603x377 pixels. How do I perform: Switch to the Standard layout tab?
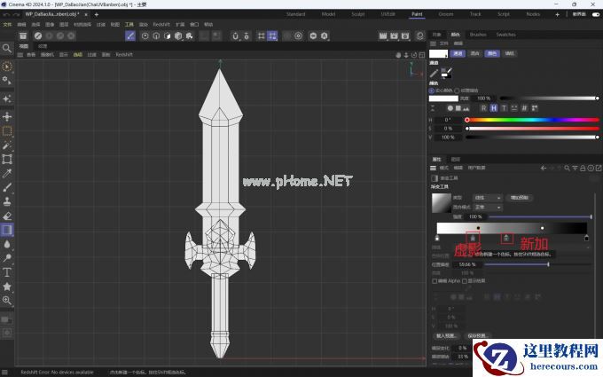pos(295,14)
